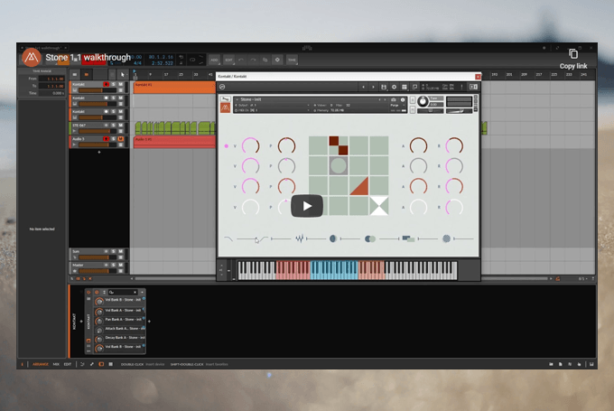Click the waveform effect icon in bottom chain
Image resolution: width=614 pixels, height=411 pixels.
pos(300,238)
